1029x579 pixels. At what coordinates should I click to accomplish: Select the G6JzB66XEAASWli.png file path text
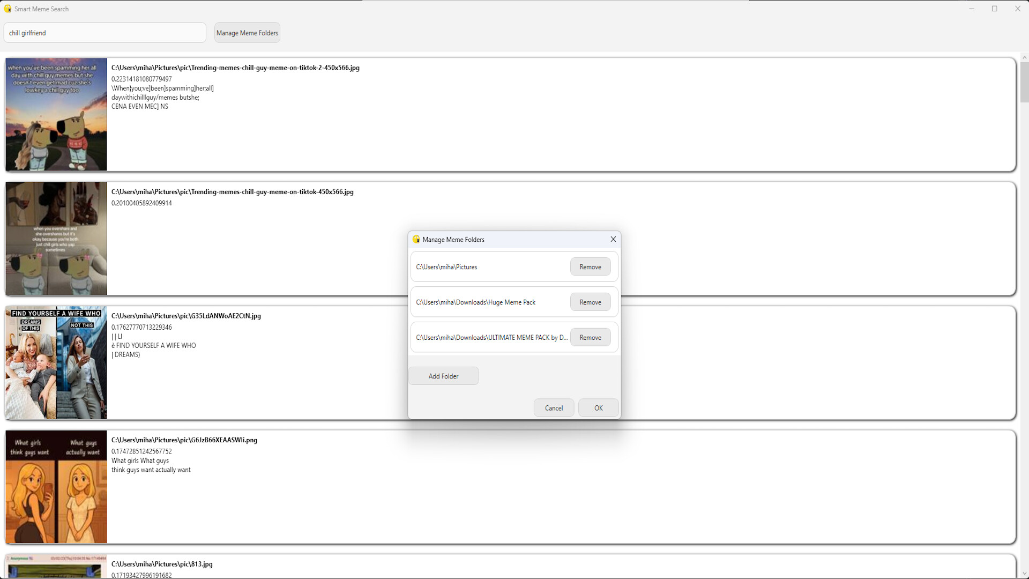[184, 440]
